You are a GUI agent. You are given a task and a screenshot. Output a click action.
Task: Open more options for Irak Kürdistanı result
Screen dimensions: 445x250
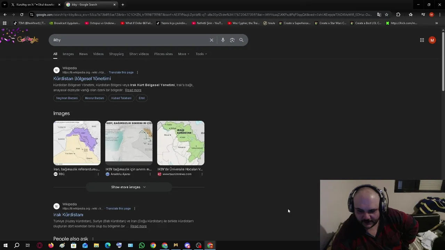pos(135,209)
